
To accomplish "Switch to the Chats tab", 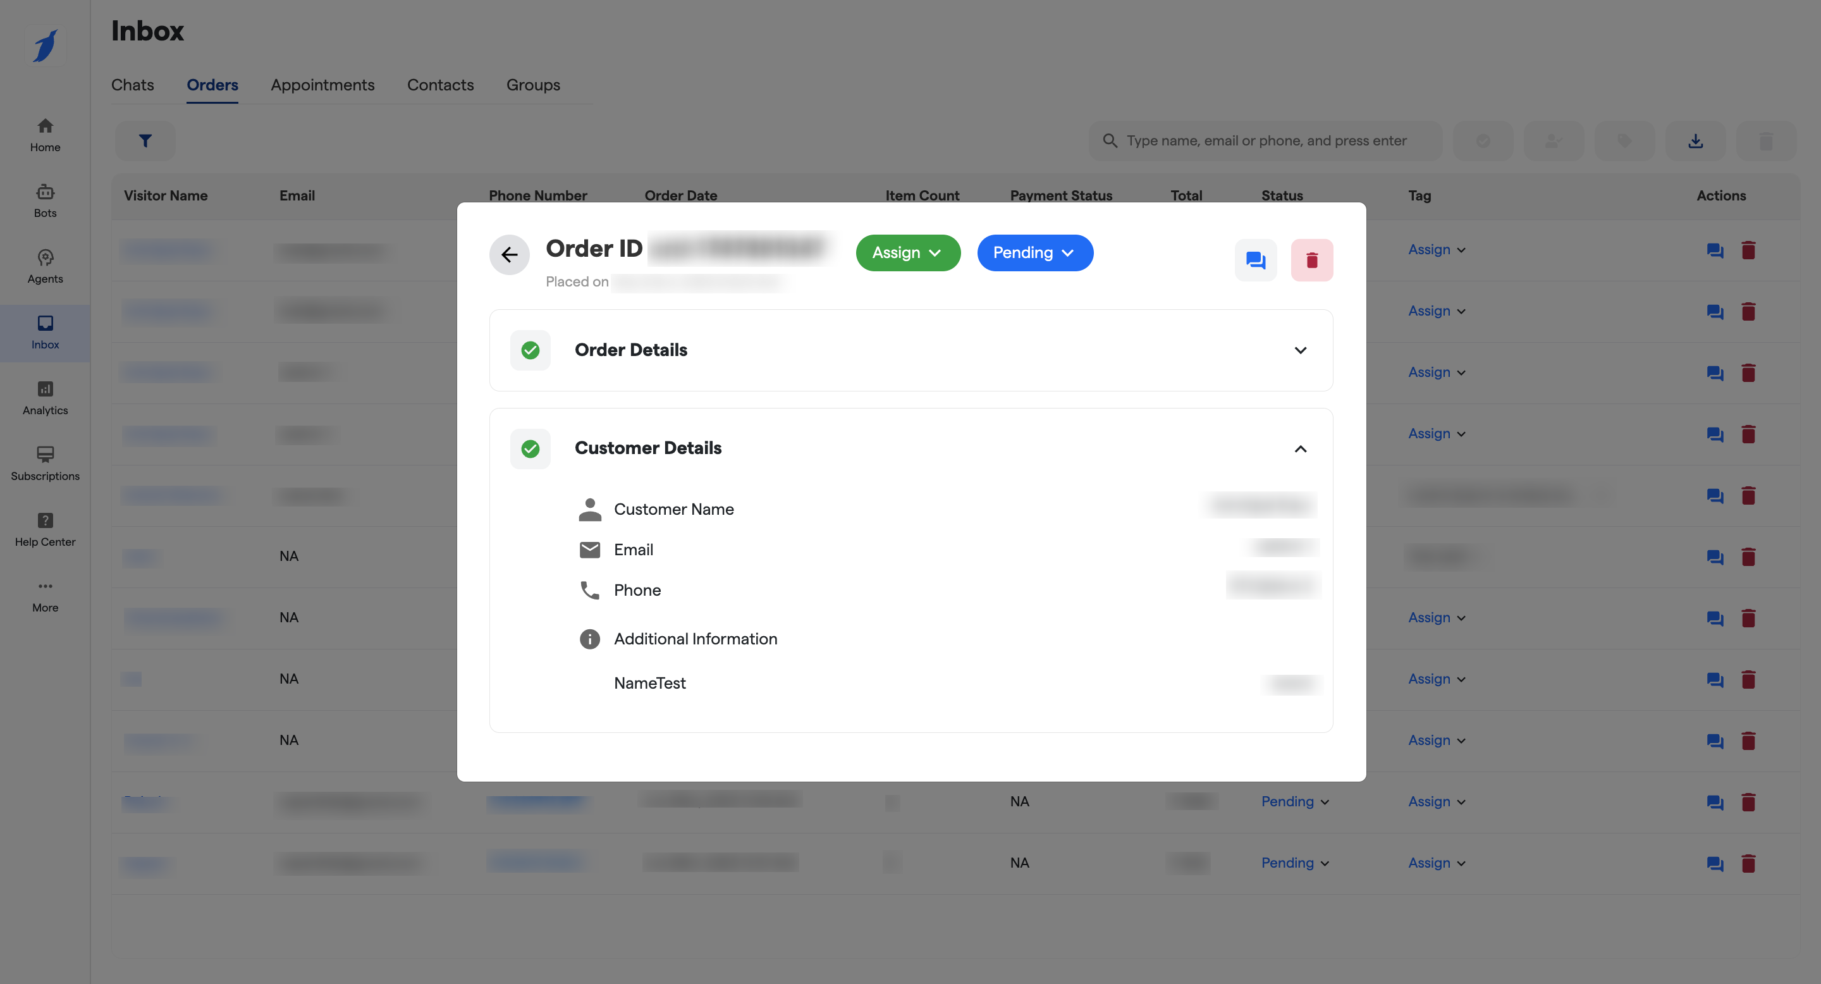I will coord(132,85).
